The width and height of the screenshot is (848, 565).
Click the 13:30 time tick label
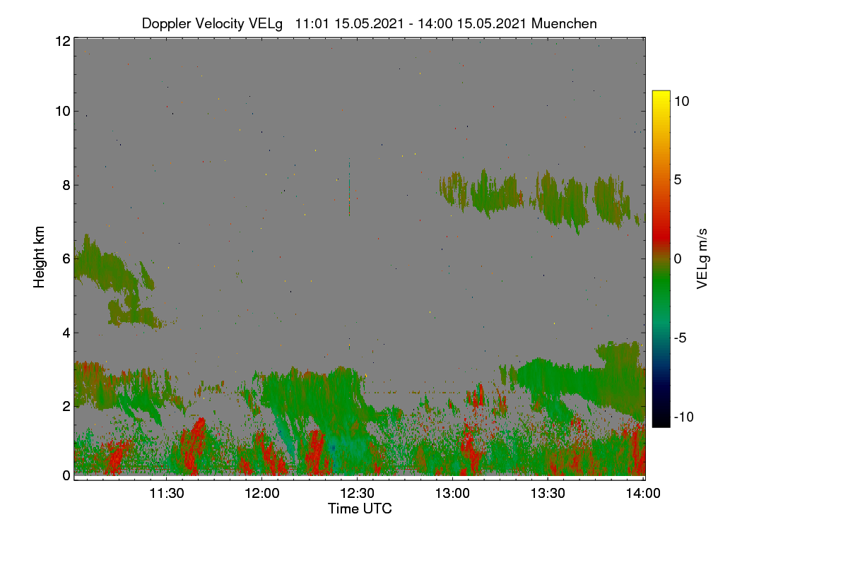548,494
